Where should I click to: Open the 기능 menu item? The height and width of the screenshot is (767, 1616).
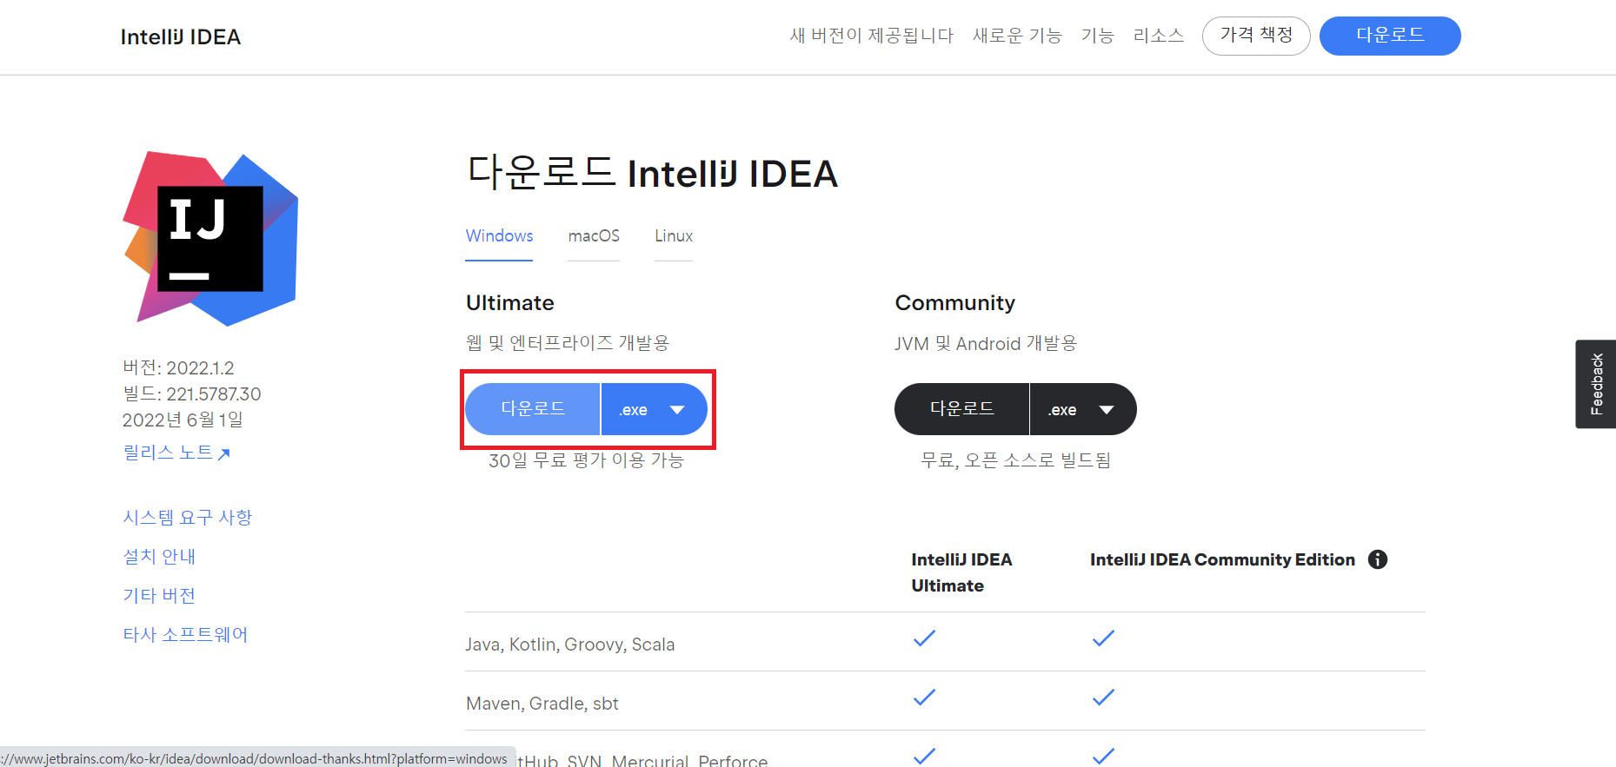[x=1097, y=36]
